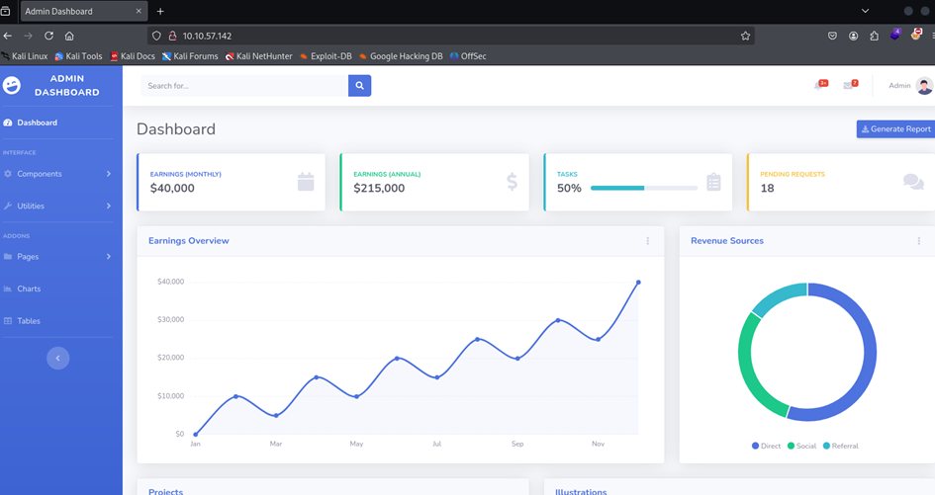Click the blue search magnifier button

coord(359,86)
